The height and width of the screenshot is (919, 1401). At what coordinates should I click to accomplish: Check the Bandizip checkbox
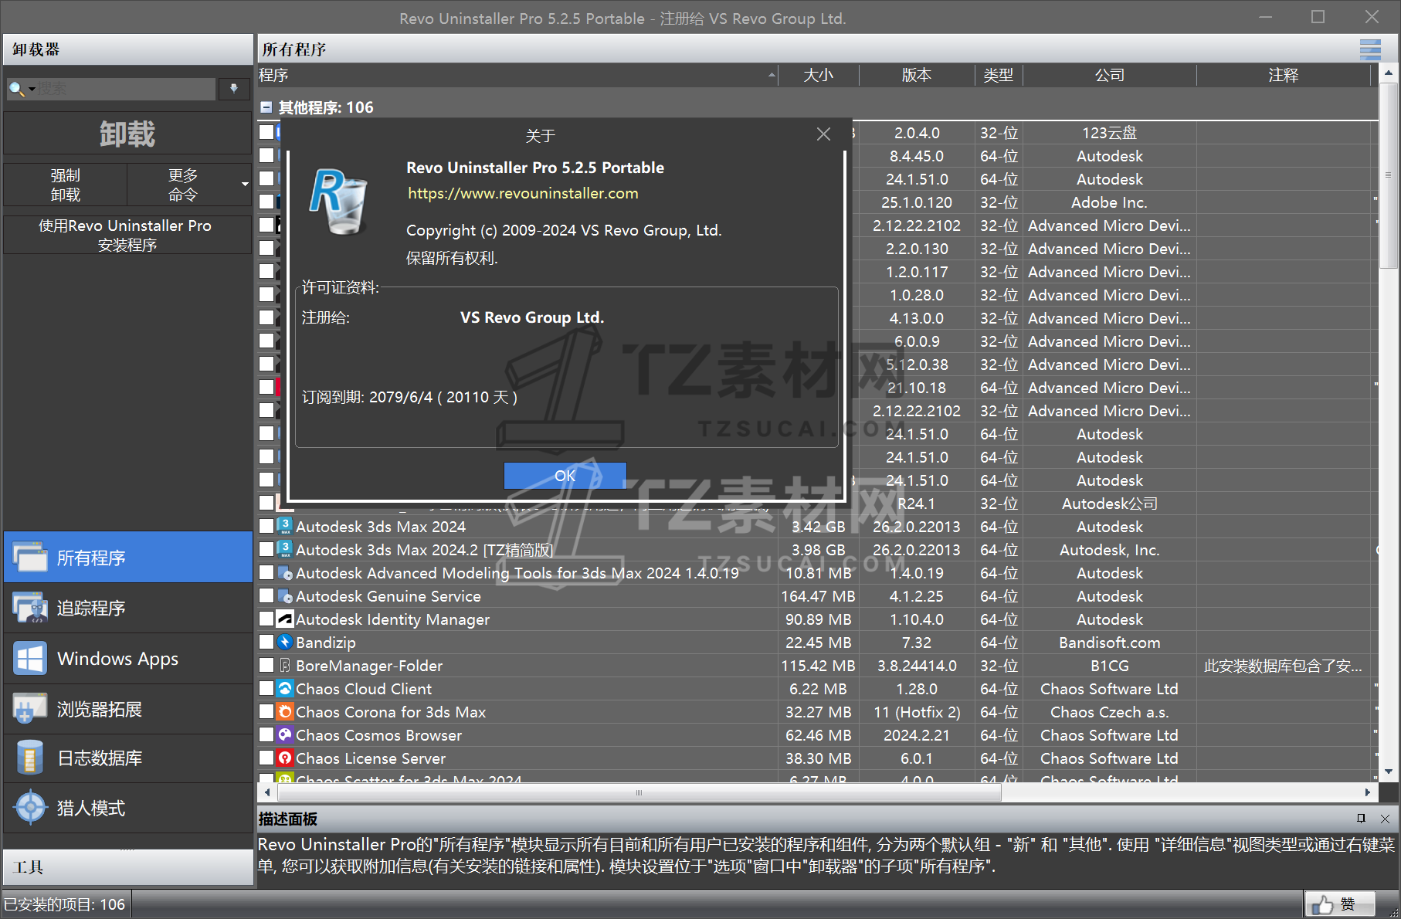[266, 643]
